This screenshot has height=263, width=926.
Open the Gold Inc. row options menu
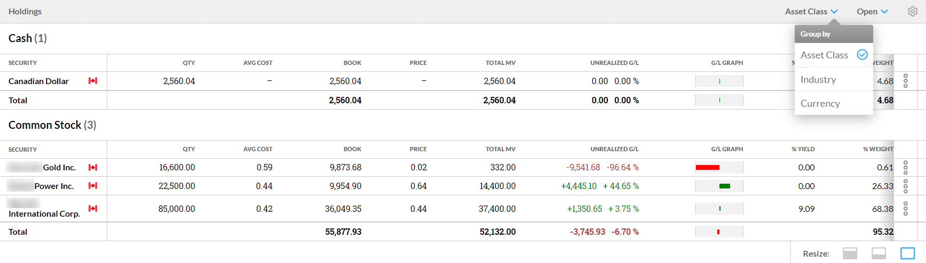click(906, 168)
